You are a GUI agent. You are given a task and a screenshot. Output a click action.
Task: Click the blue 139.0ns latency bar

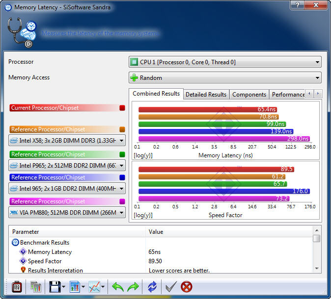tap(216, 131)
